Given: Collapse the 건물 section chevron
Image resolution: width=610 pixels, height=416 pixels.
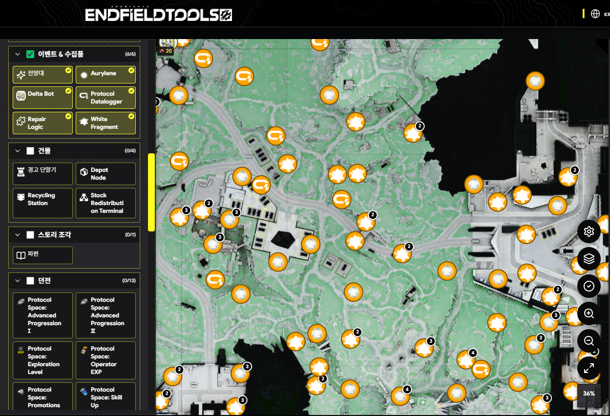Looking at the screenshot, I should [x=18, y=151].
